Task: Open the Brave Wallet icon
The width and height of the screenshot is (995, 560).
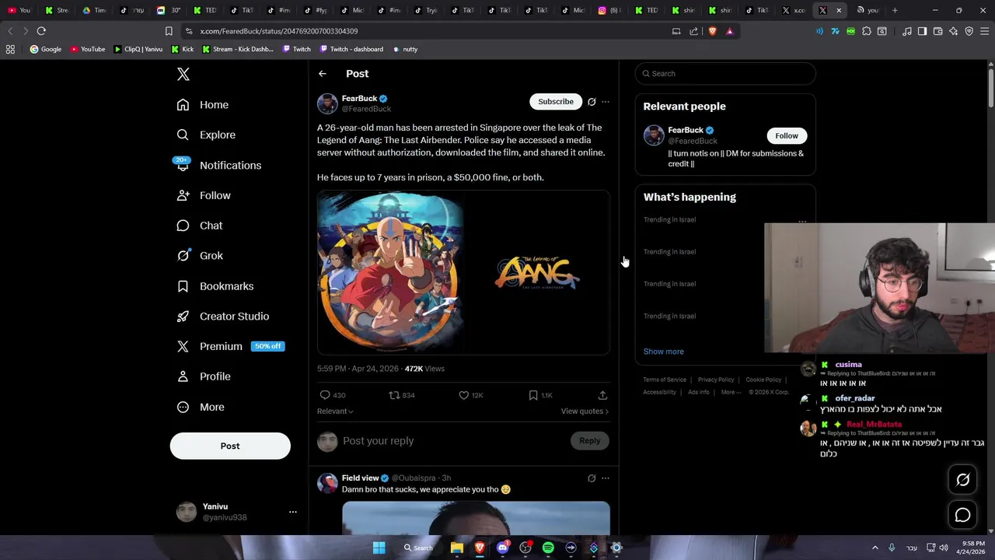Action: tap(937, 31)
